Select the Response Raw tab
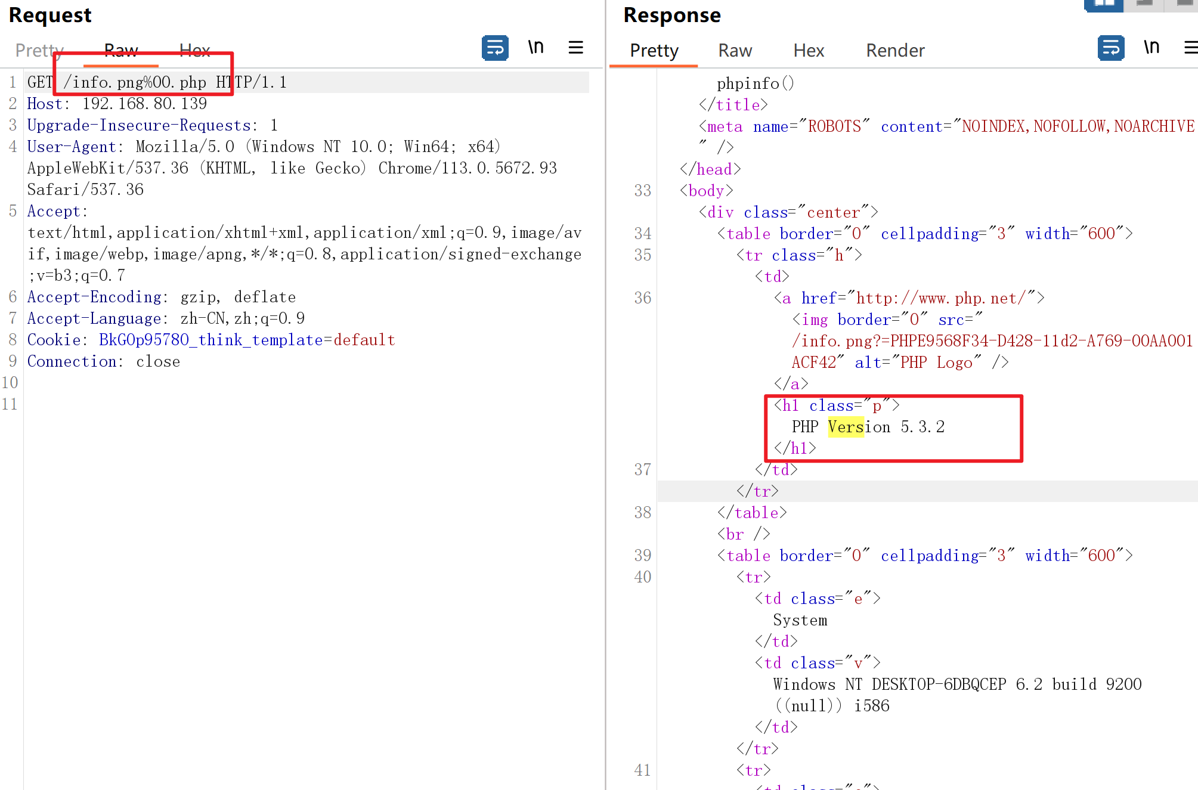The image size is (1198, 790). click(735, 51)
